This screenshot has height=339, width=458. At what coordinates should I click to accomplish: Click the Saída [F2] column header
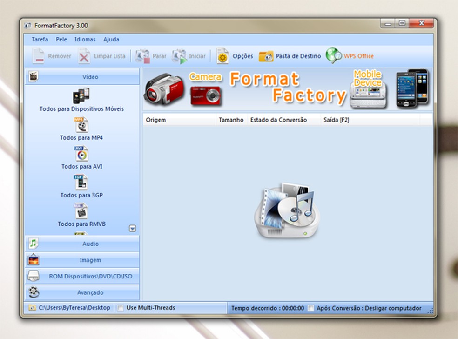(x=370, y=120)
